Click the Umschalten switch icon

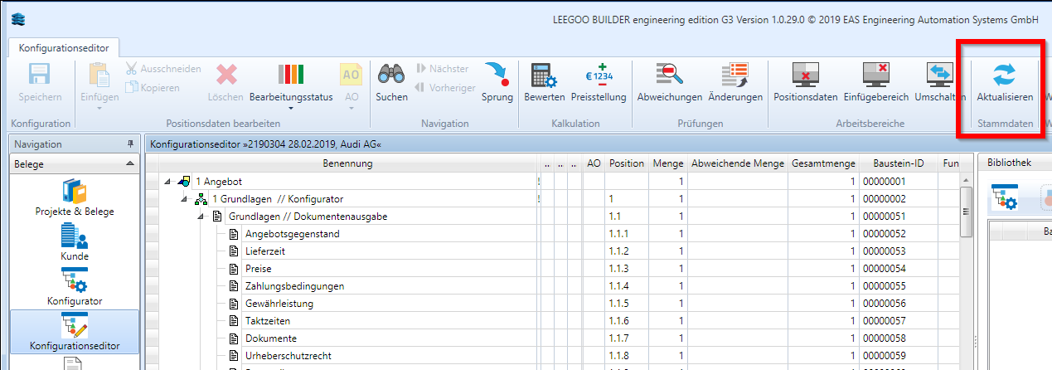[940, 75]
